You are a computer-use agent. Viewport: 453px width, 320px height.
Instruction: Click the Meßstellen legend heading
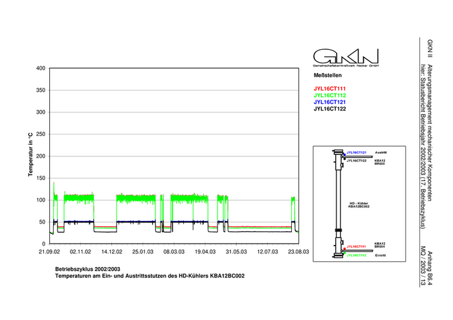point(327,76)
